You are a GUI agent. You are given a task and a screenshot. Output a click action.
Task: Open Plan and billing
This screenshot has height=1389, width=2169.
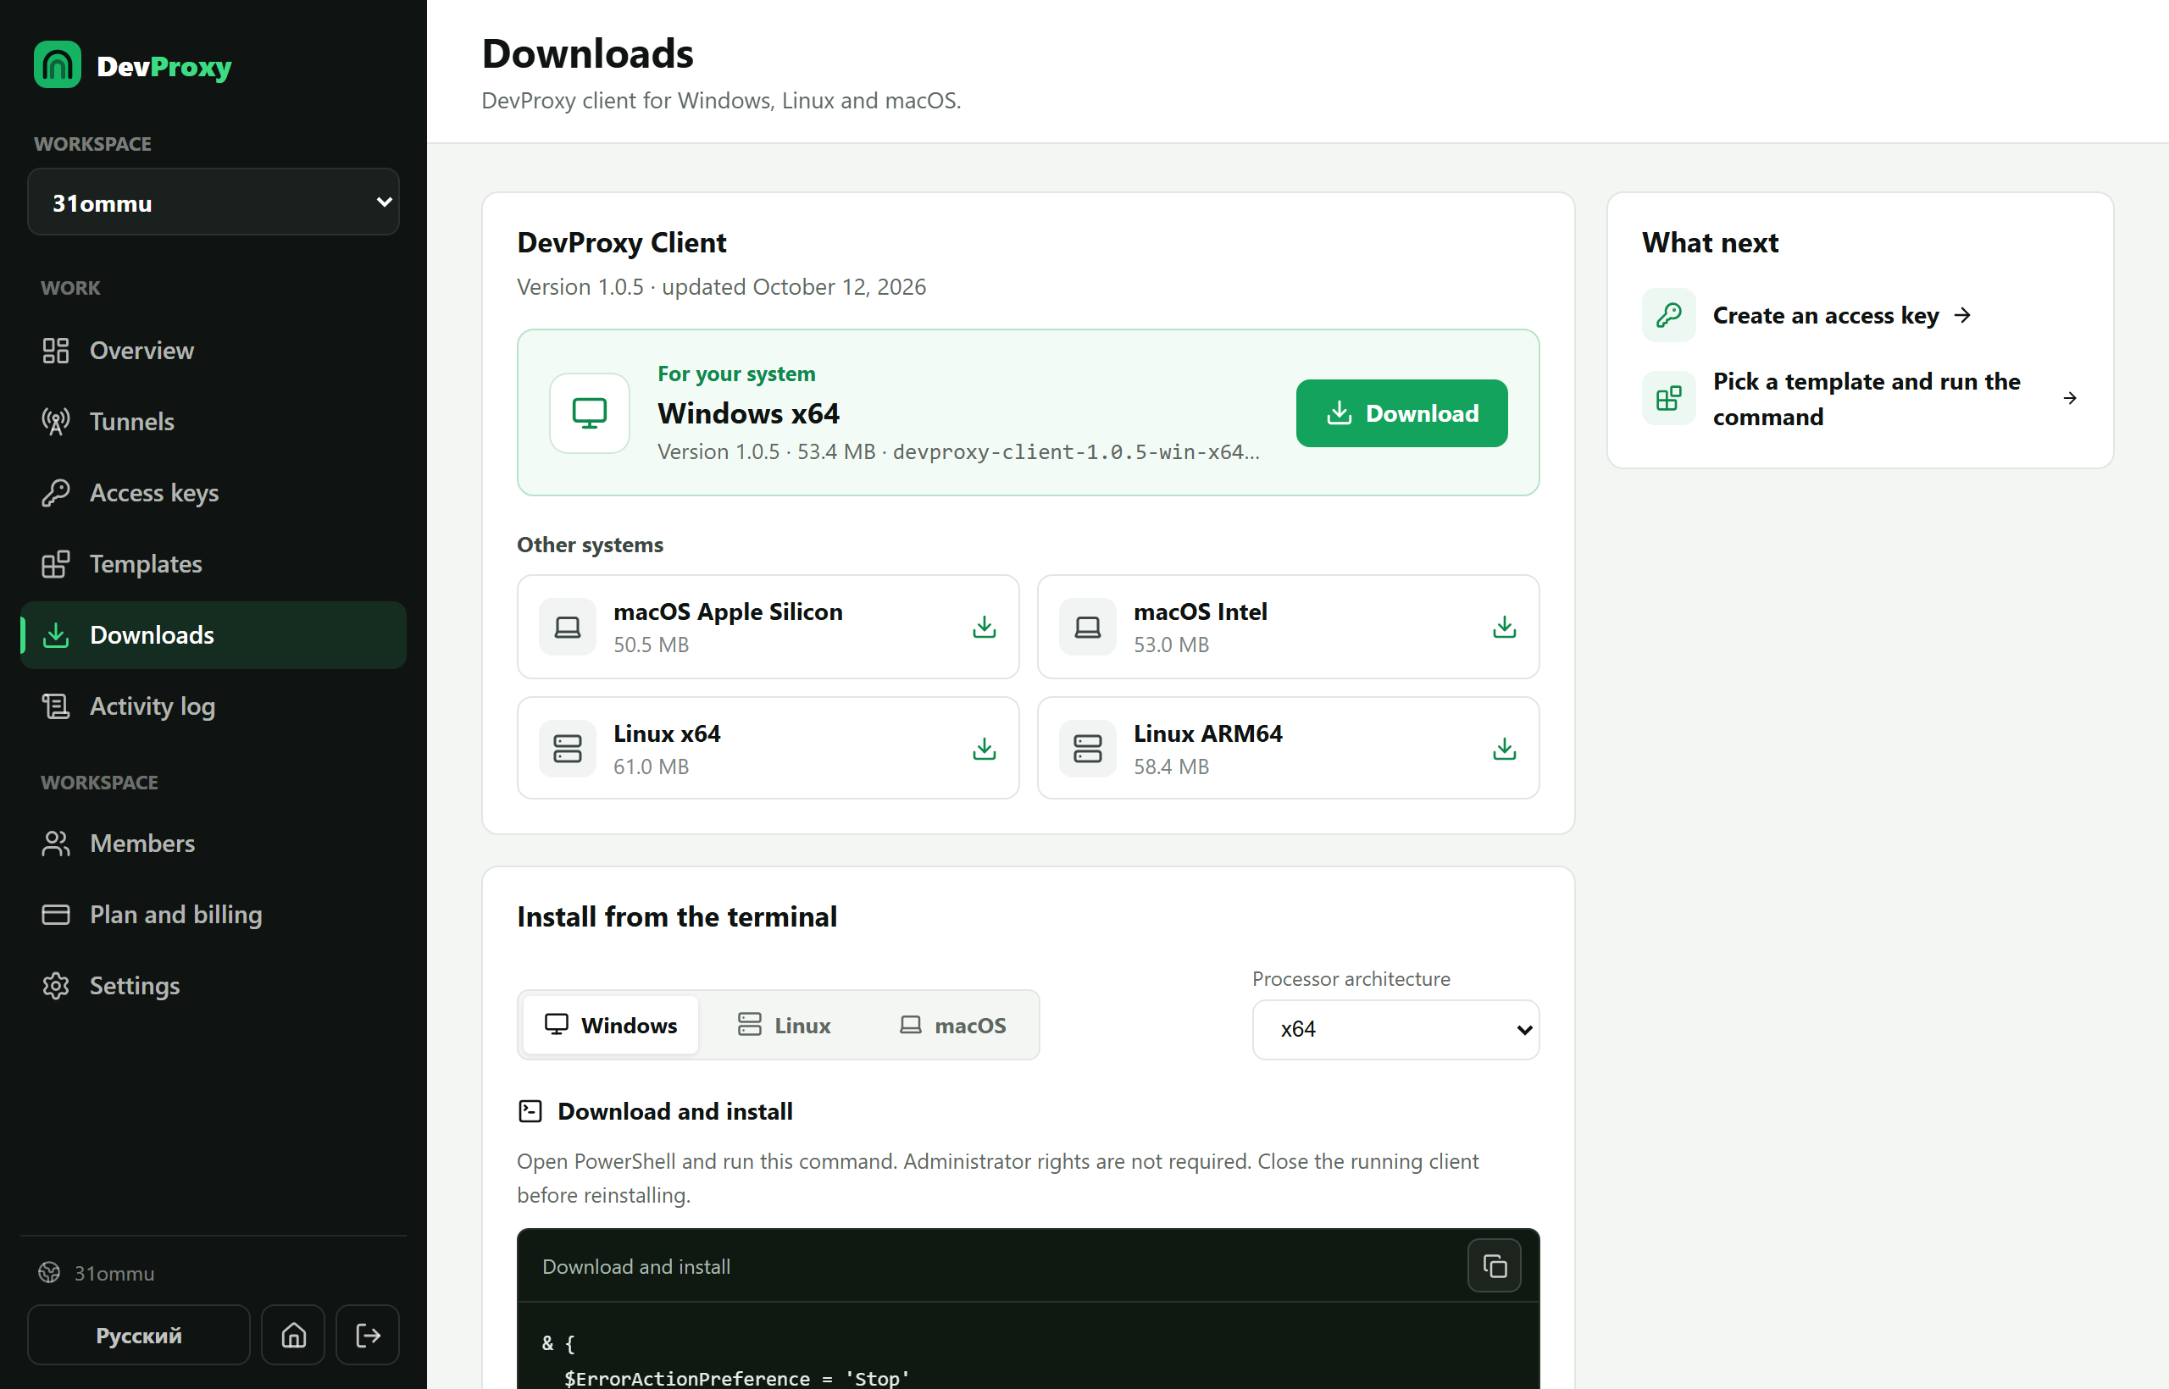coord(213,915)
